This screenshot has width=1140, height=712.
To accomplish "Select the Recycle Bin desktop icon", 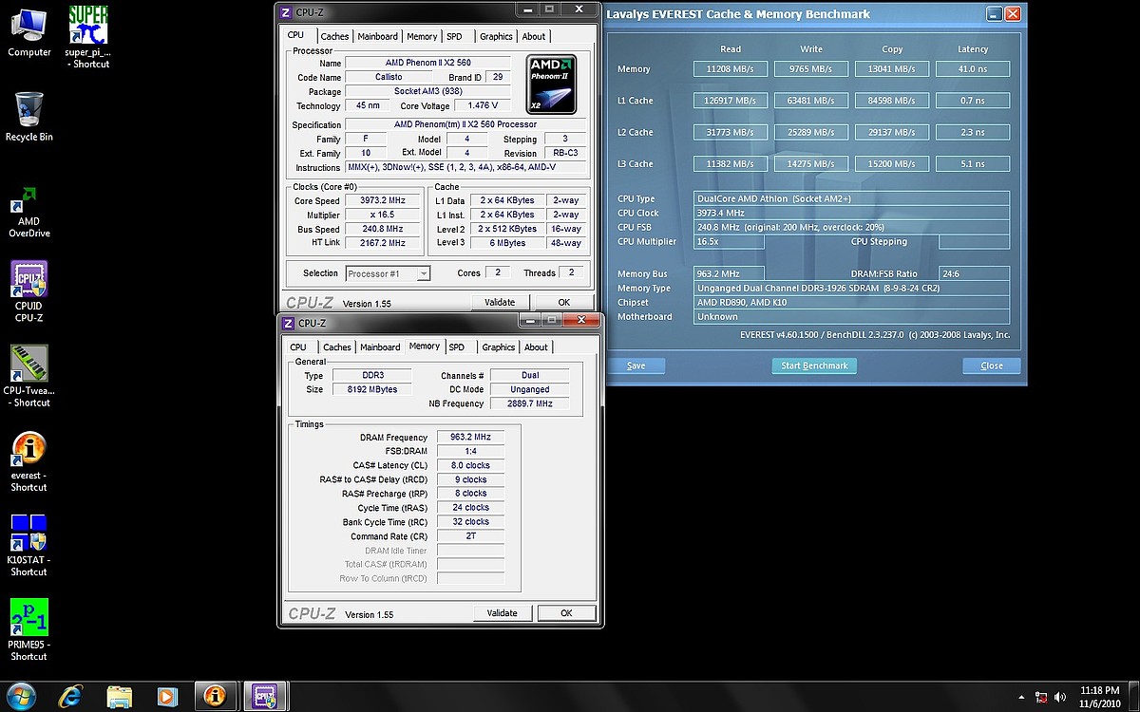I will (28, 117).
